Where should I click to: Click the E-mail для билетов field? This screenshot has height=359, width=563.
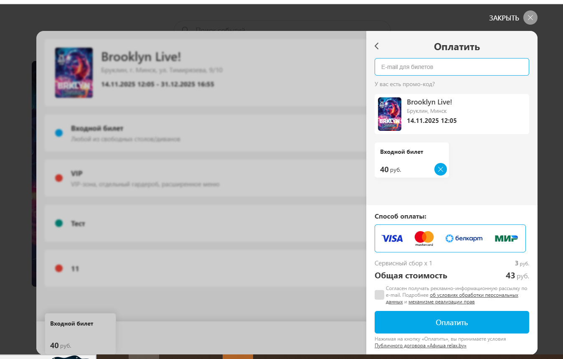(x=452, y=67)
